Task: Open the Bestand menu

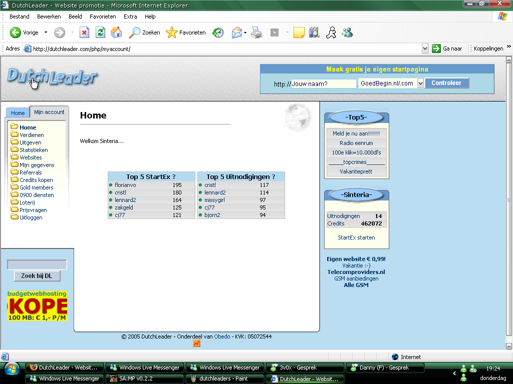Action: [20, 16]
